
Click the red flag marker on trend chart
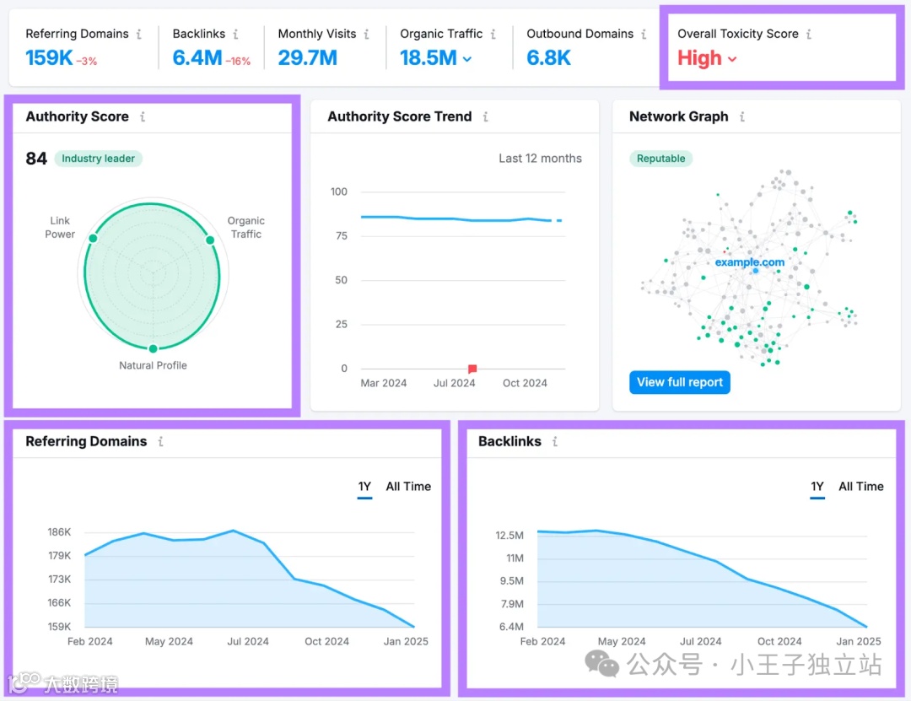coord(472,369)
